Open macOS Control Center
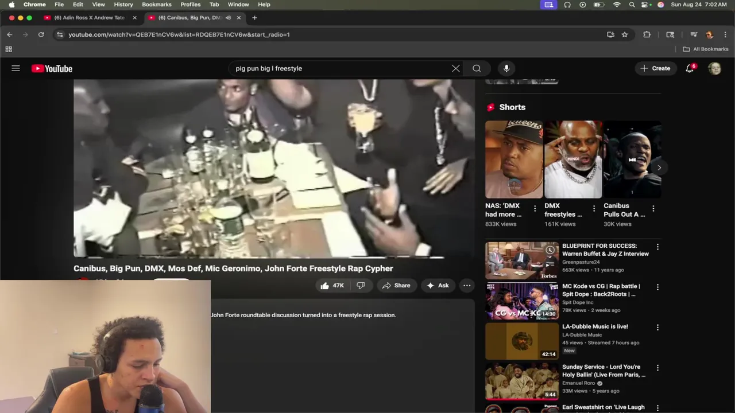The width and height of the screenshot is (735, 413). pyautogui.click(x=646, y=5)
